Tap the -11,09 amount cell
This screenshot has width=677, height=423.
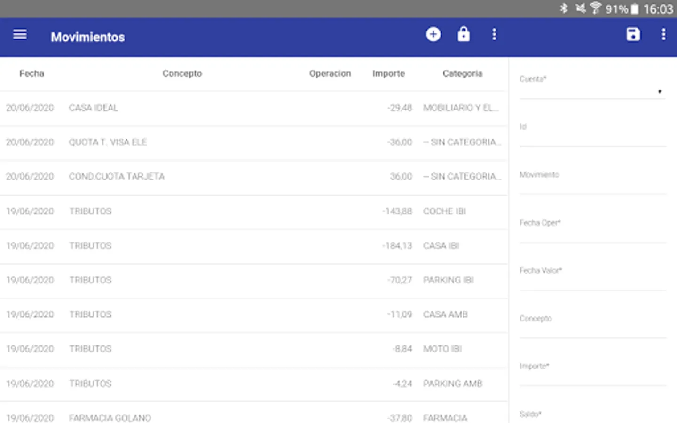click(x=400, y=314)
